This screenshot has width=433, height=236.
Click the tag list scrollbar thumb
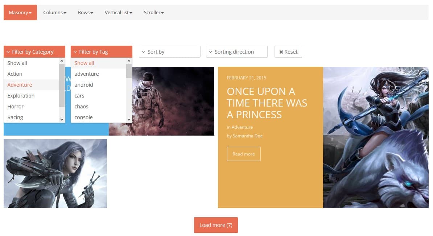coord(129,71)
